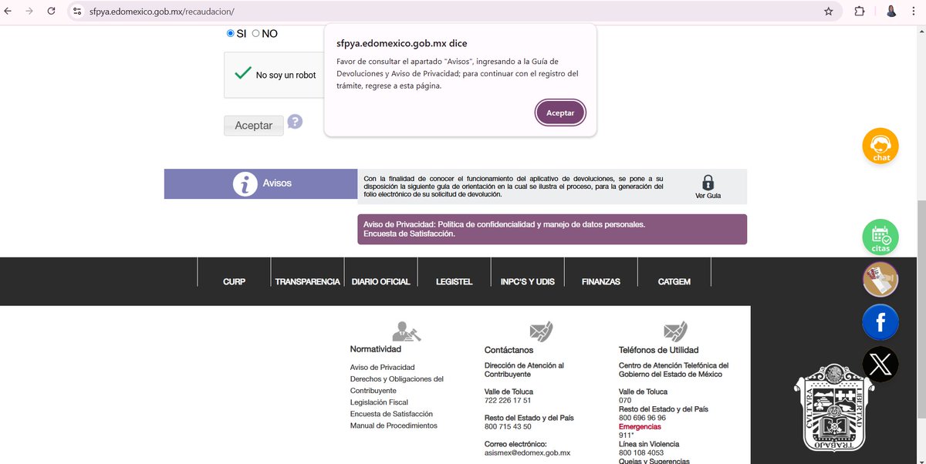This screenshot has height=464, width=926.
Task: Click the Normatividad gavel icon
Action: tap(406, 331)
